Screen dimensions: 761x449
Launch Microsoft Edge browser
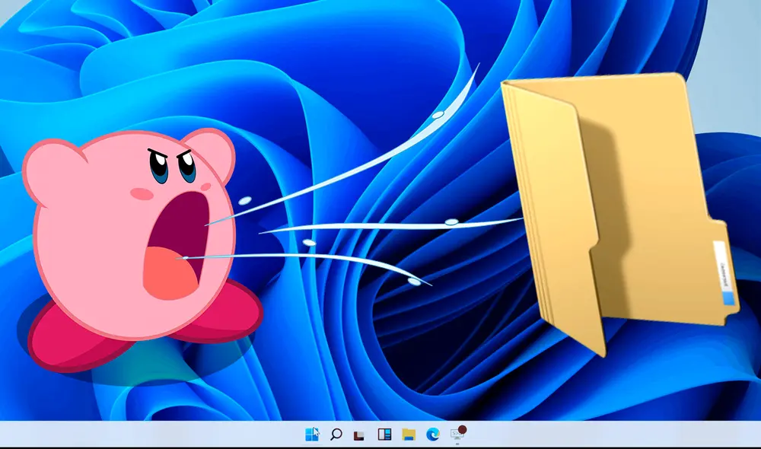click(432, 435)
